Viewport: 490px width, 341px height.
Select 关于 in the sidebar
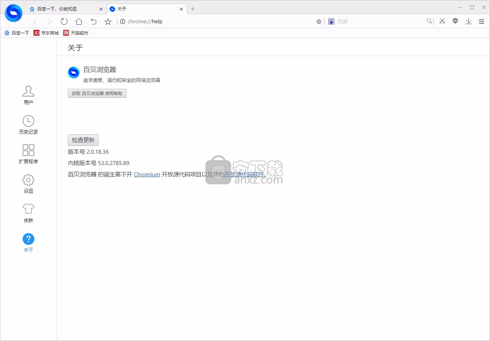pos(28,243)
